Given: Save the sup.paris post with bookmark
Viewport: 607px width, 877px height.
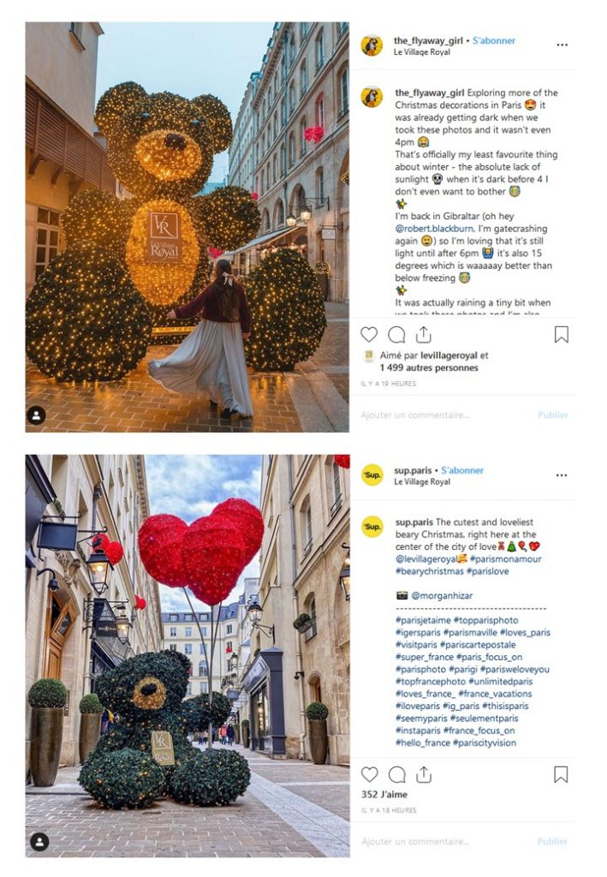Looking at the screenshot, I should click(561, 774).
